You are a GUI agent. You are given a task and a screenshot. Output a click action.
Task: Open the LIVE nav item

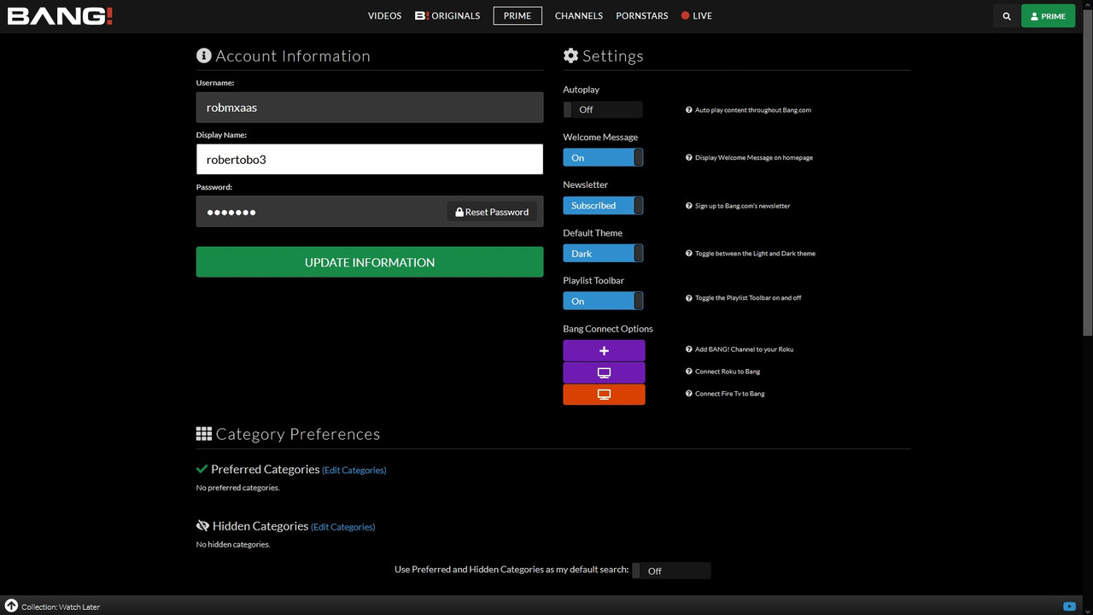697,16
